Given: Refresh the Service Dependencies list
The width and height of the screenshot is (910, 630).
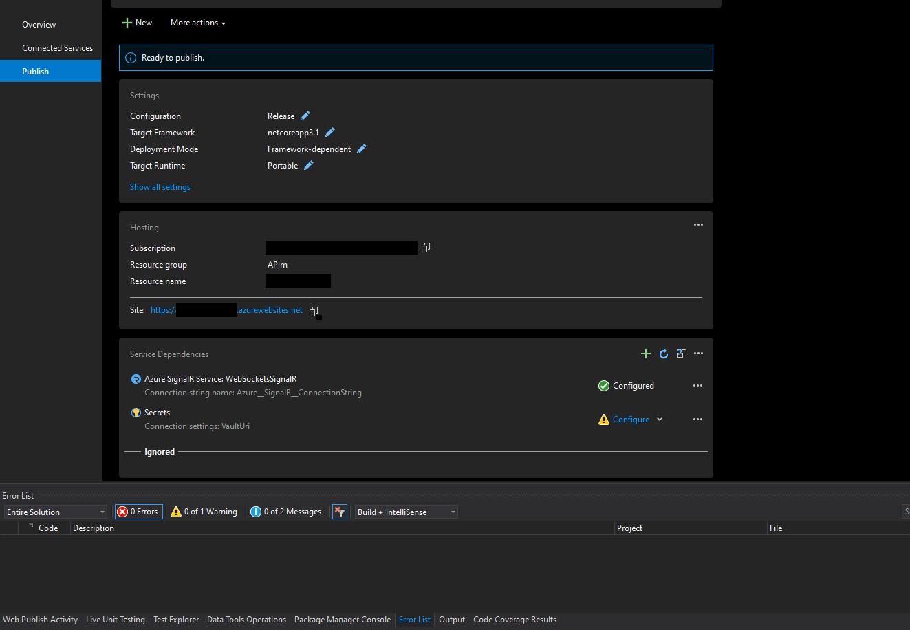Looking at the screenshot, I should (664, 354).
